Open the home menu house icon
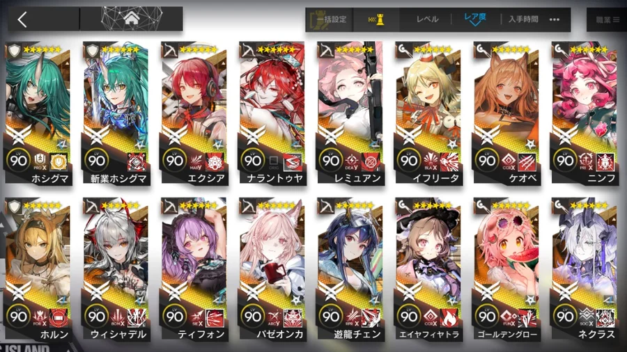 pyautogui.click(x=132, y=18)
